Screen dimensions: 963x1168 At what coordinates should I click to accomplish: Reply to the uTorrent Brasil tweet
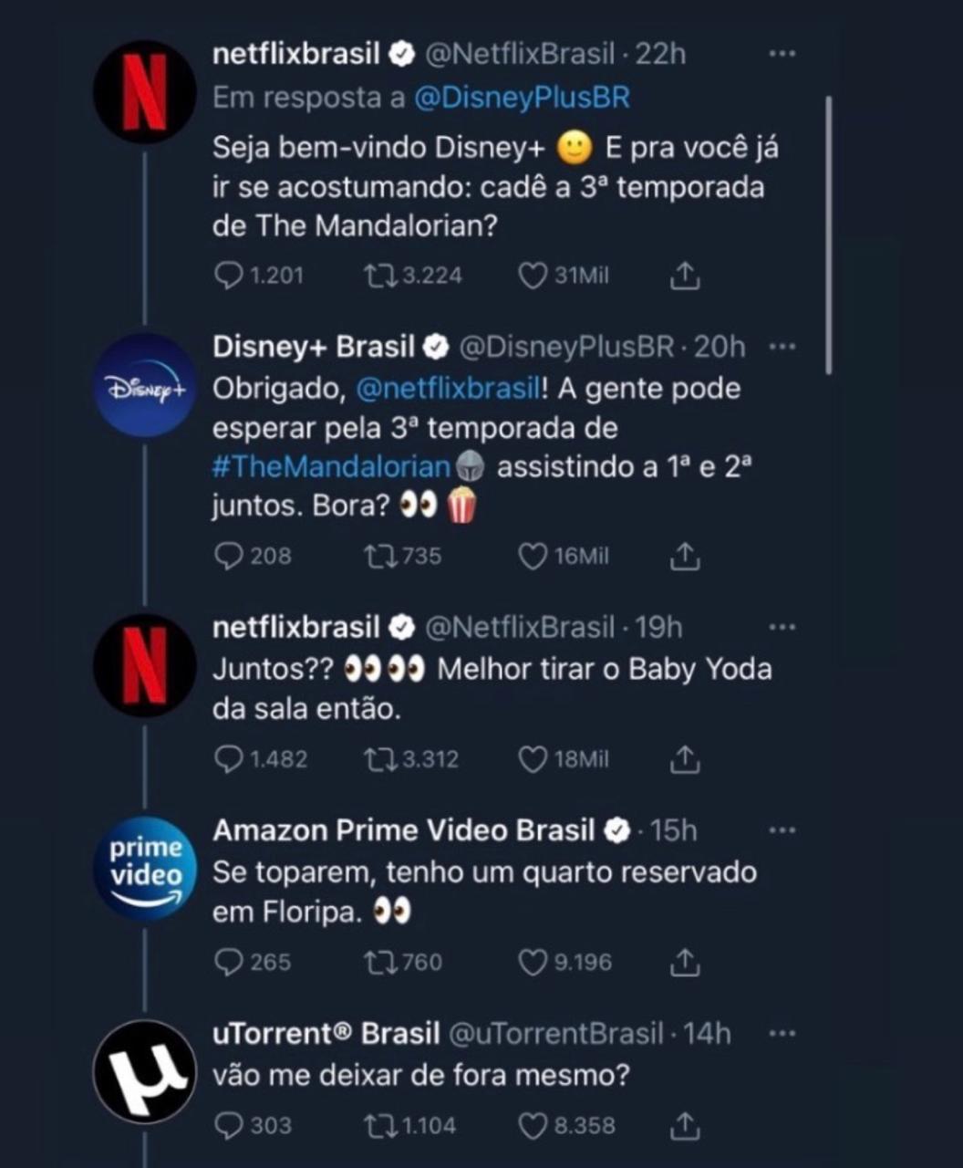228,1126
